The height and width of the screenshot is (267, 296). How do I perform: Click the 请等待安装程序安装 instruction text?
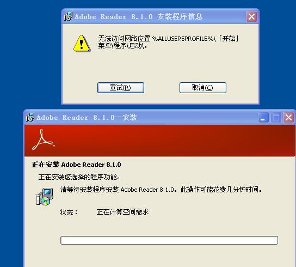coord(161,189)
